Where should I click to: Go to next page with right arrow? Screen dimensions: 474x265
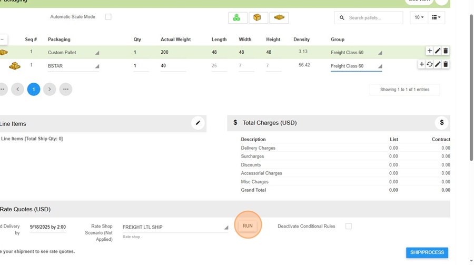[x=50, y=90]
